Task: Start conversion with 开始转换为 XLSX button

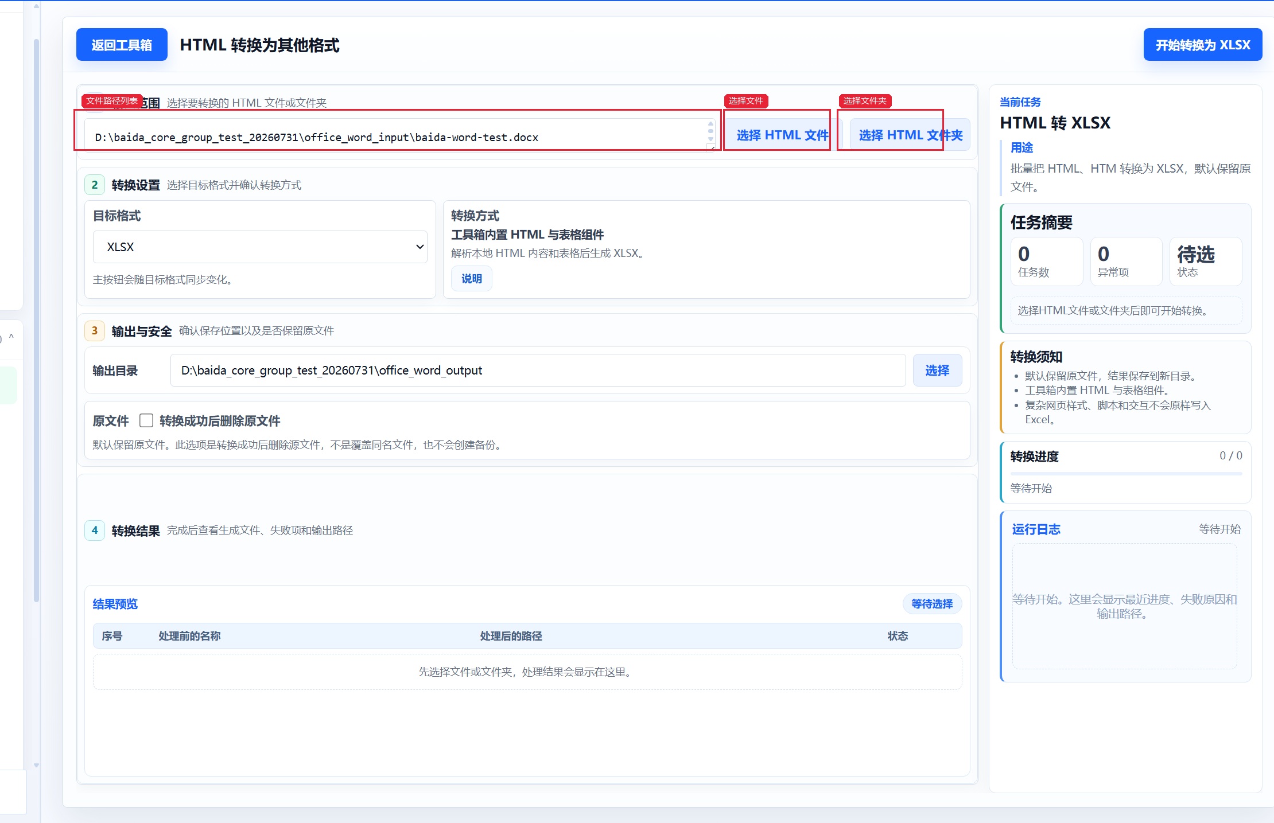Action: coord(1202,45)
